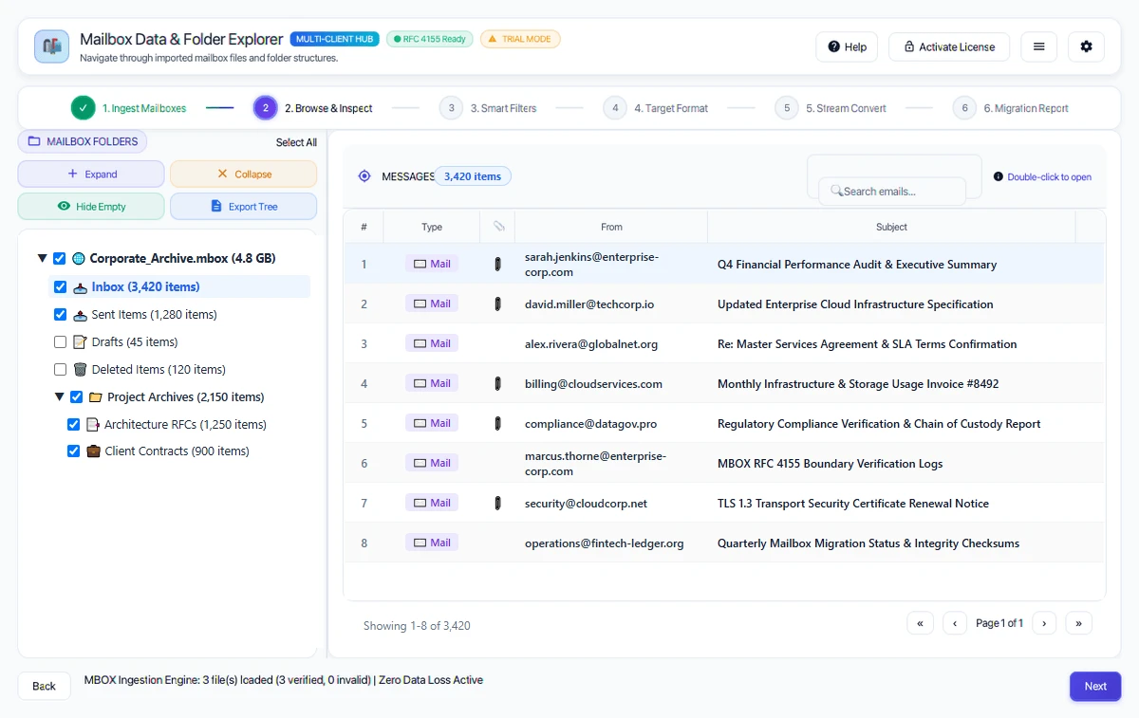Screen dimensions: 1139x718
Task: Click the Client Contracts briefcase icon
Action: click(93, 451)
